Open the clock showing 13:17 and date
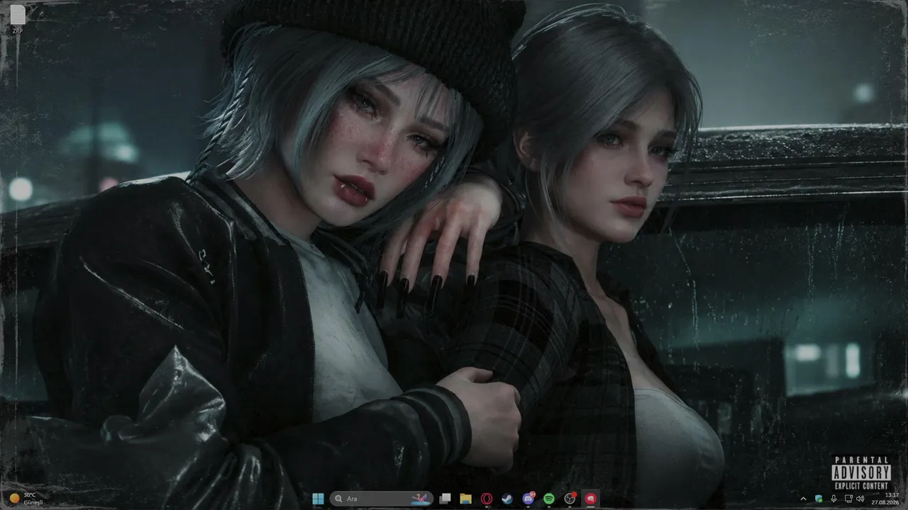908x510 pixels. pyautogui.click(x=885, y=499)
